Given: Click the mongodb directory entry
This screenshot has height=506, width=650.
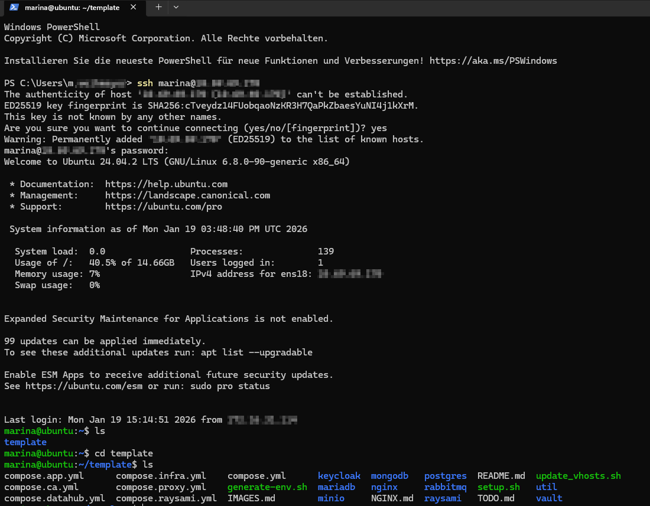Looking at the screenshot, I should (x=389, y=475).
